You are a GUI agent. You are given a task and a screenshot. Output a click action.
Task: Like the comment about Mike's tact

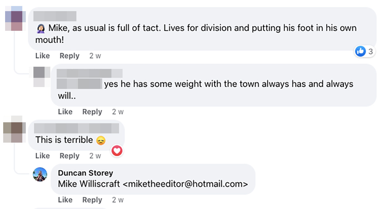42,56
